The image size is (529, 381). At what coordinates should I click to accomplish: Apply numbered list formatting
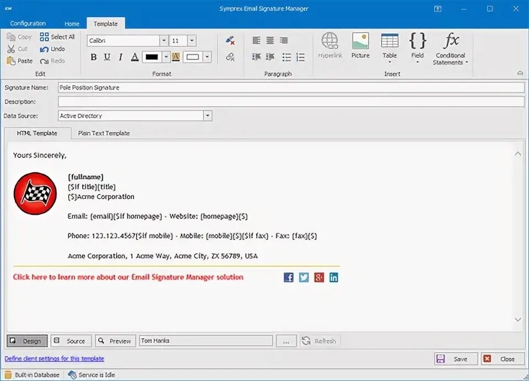pyautogui.click(x=300, y=57)
